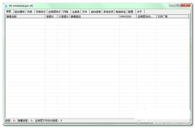Viewport: 195px width, 128px height.
Task: Open the 驱动模块 tab
Action: click(x=19, y=12)
